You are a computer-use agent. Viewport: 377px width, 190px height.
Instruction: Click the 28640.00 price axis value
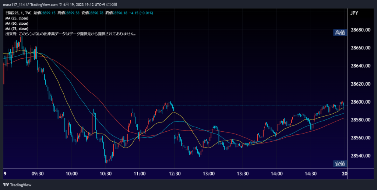[x=361, y=66]
